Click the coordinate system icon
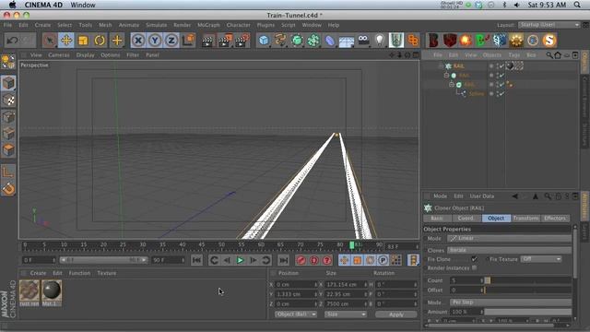 point(188,41)
